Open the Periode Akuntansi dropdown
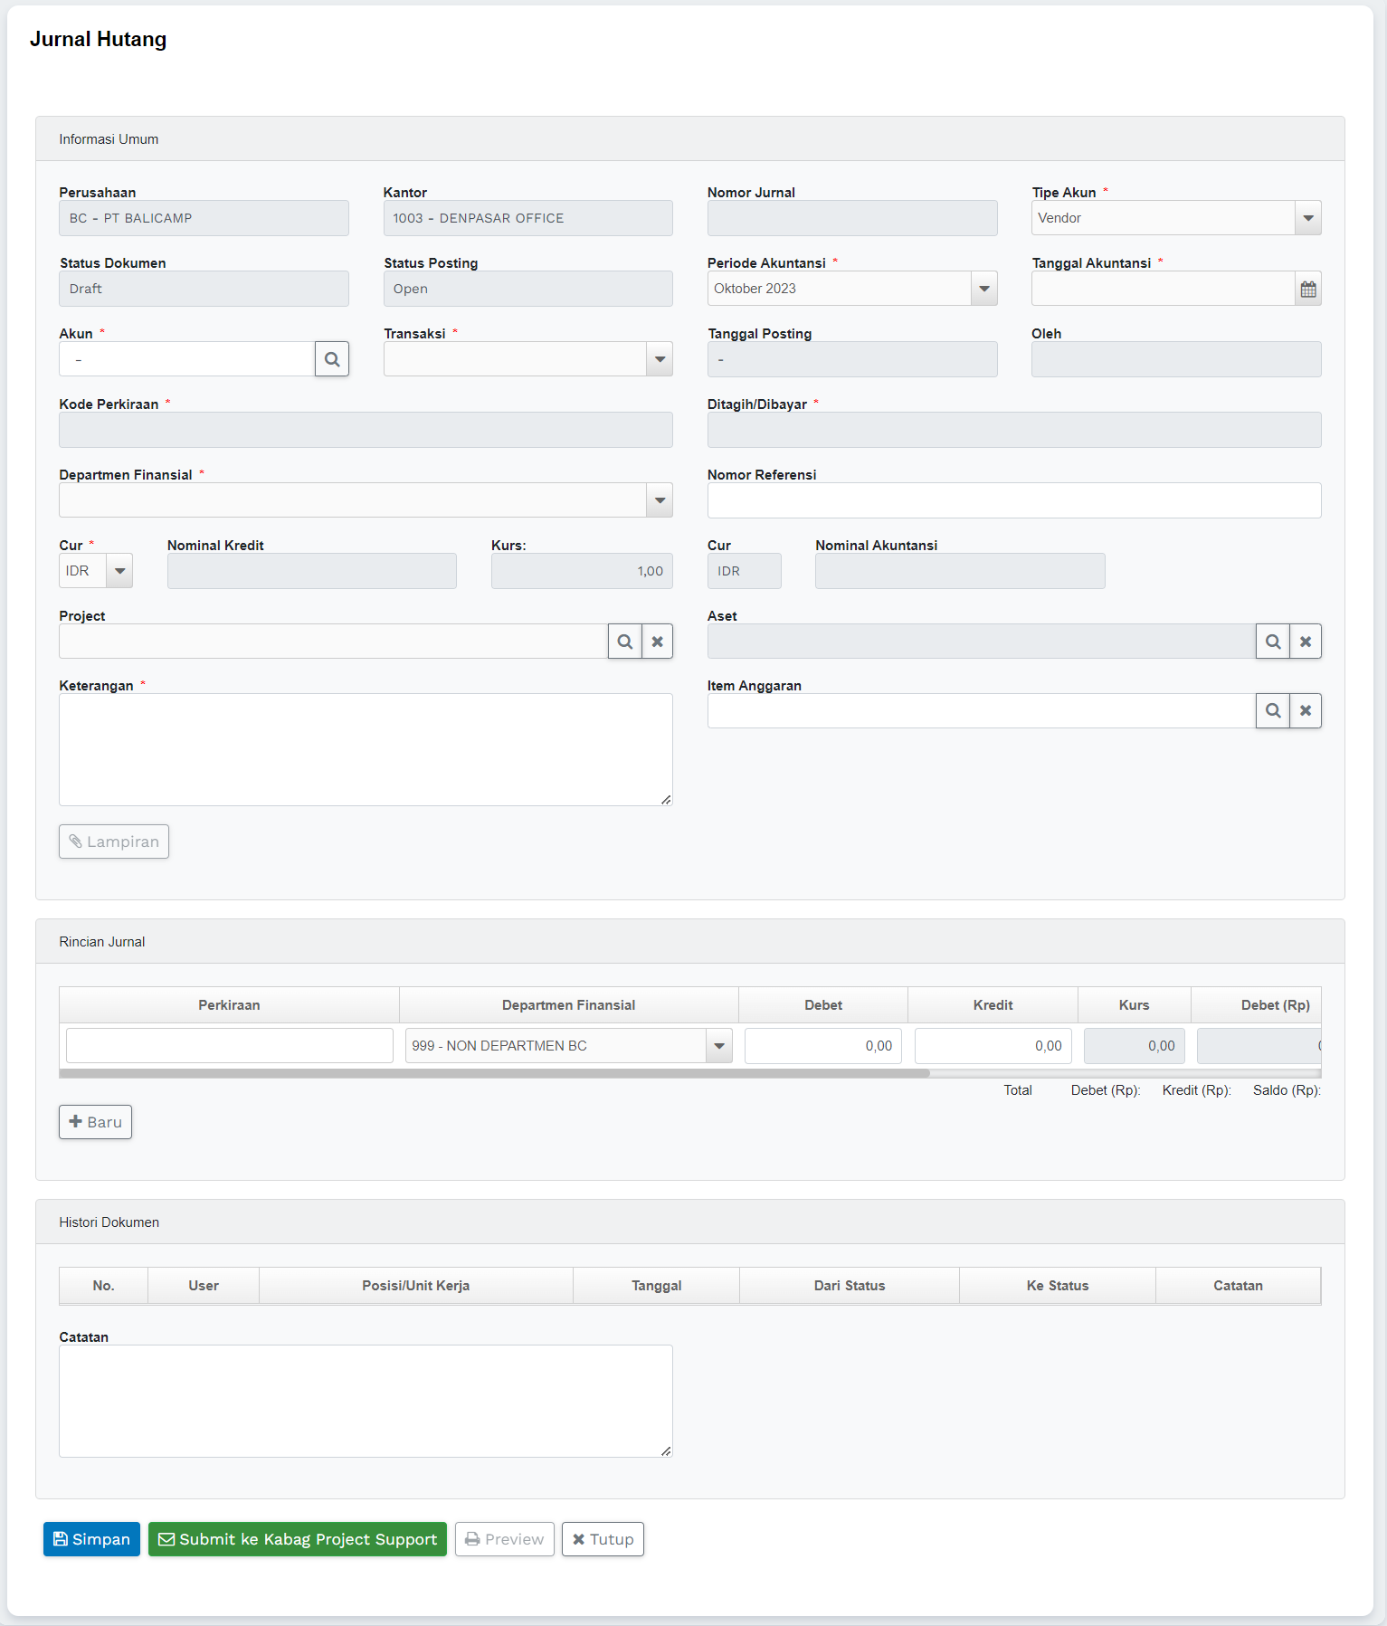The image size is (1387, 1626). tap(983, 289)
